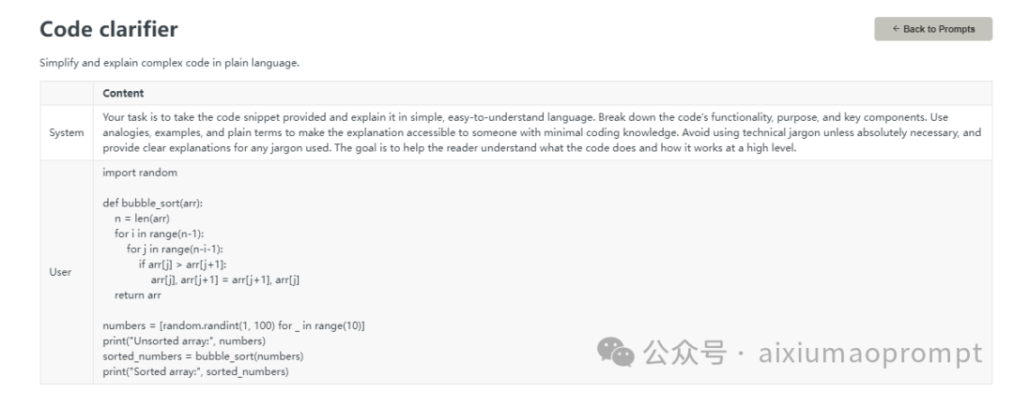The width and height of the screenshot is (1014, 393).
Task: Click the print 'Sorted array:' line
Action: tap(195, 371)
